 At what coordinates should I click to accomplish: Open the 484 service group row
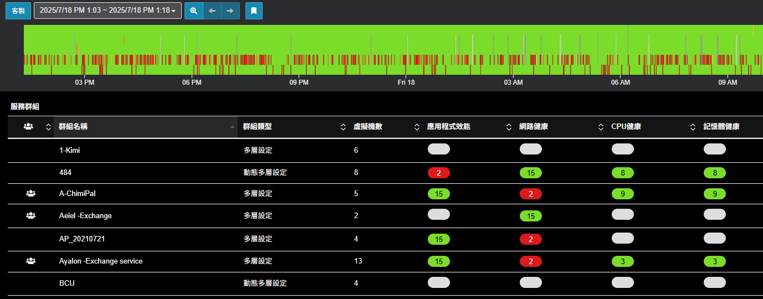coord(65,173)
